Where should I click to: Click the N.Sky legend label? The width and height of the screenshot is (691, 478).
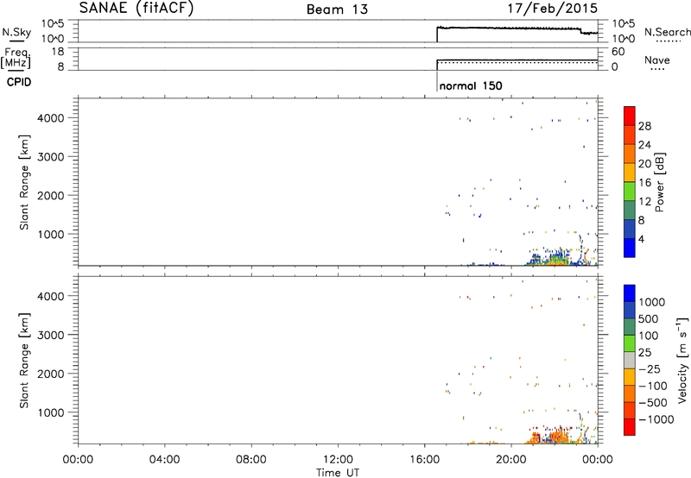pos(16,32)
